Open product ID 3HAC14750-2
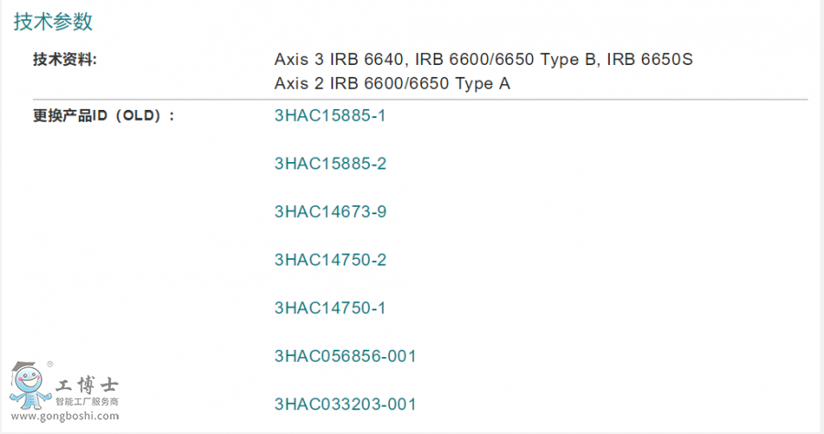The image size is (824, 434). pyautogui.click(x=330, y=260)
